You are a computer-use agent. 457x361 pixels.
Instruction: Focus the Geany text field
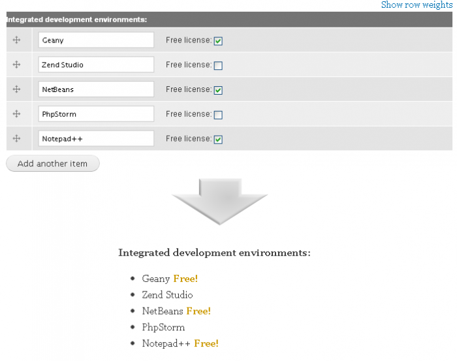96,40
